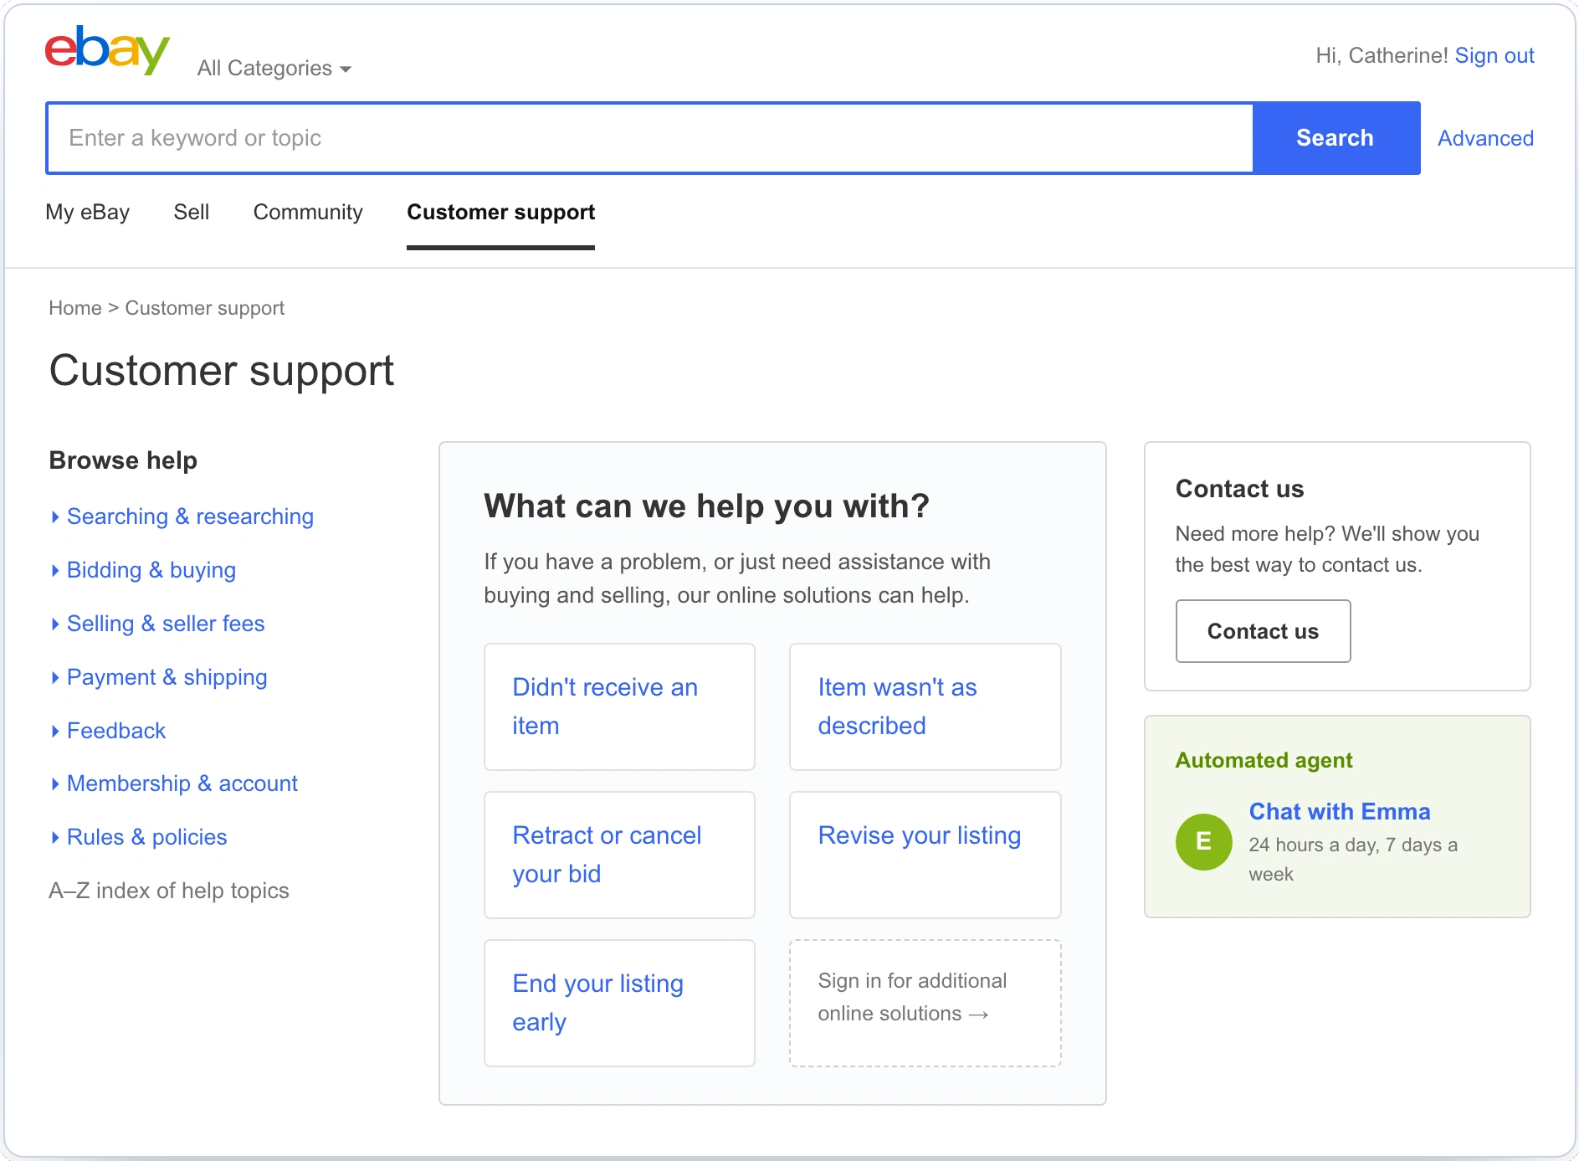This screenshot has width=1579, height=1161.
Task: Focus the keyword or topic search field
Action: coord(650,138)
